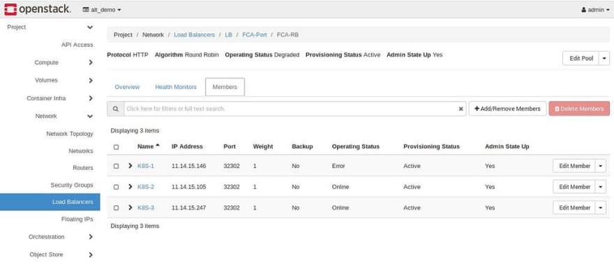The height and width of the screenshot is (266, 614).
Task: Expand the K8S-1 row details chevron
Action: (x=130, y=166)
